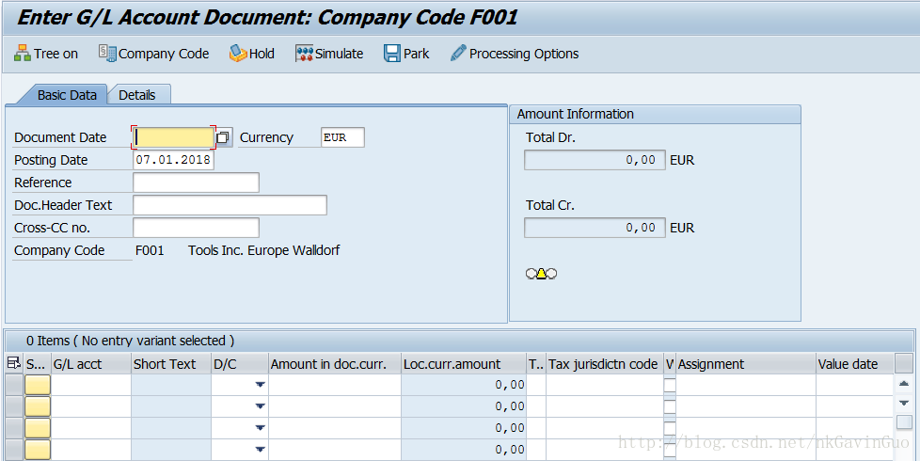This screenshot has height=461, width=920.
Task: Tick the checkbox in third item row
Action: click(670, 428)
